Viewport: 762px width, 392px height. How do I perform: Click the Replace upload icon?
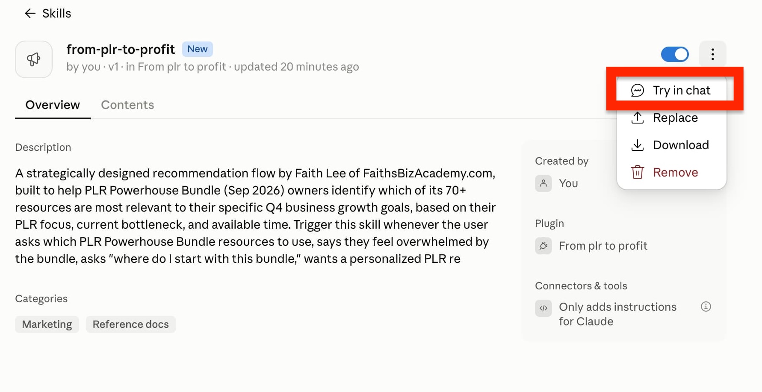[x=637, y=118]
